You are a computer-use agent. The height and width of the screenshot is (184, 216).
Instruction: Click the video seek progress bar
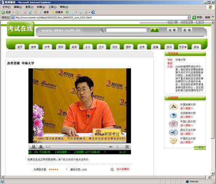coord(77,146)
